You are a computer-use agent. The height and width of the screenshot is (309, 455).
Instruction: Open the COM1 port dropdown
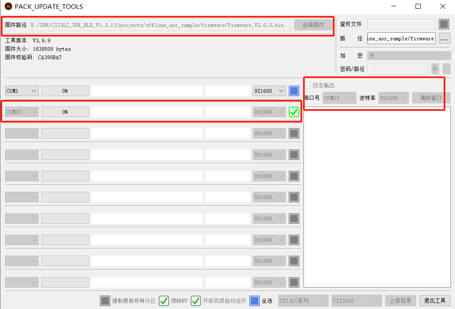pos(21,91)
